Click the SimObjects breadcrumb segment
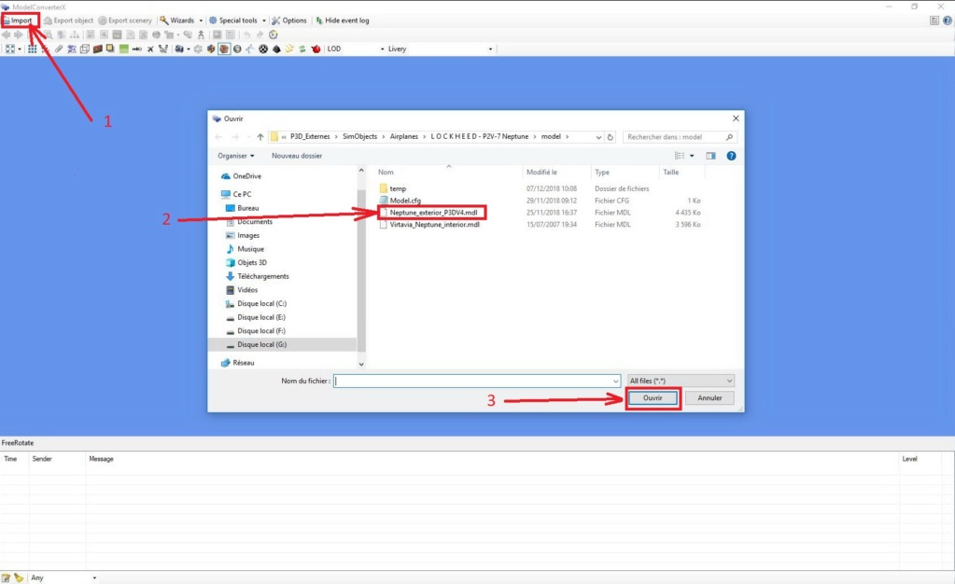The width and height of the screenshot is (955, 584). 359,136
